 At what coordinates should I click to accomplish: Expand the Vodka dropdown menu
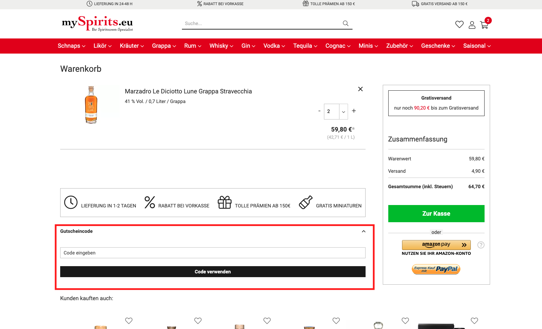coord(274,46)
